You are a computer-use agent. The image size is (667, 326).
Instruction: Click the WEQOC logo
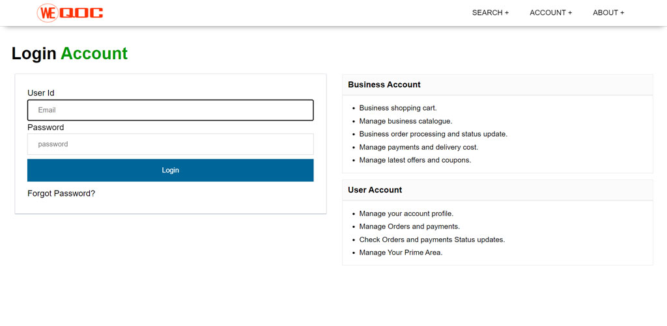click(x=70, y=12)
